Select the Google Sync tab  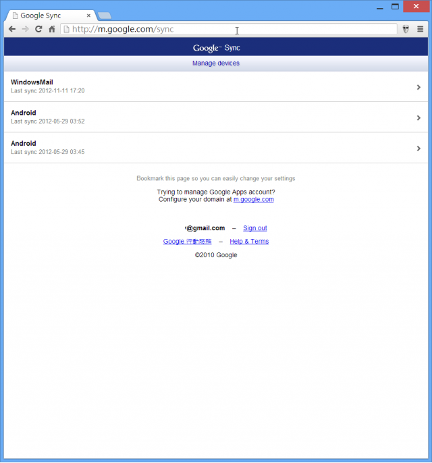point(50,16)
